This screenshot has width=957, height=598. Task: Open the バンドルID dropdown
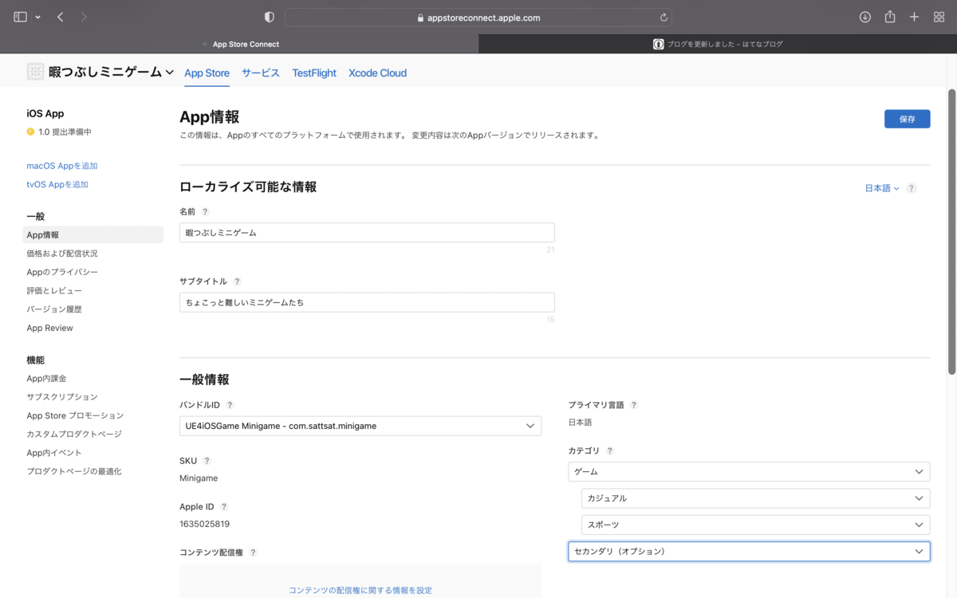click(x=360, y=426)
